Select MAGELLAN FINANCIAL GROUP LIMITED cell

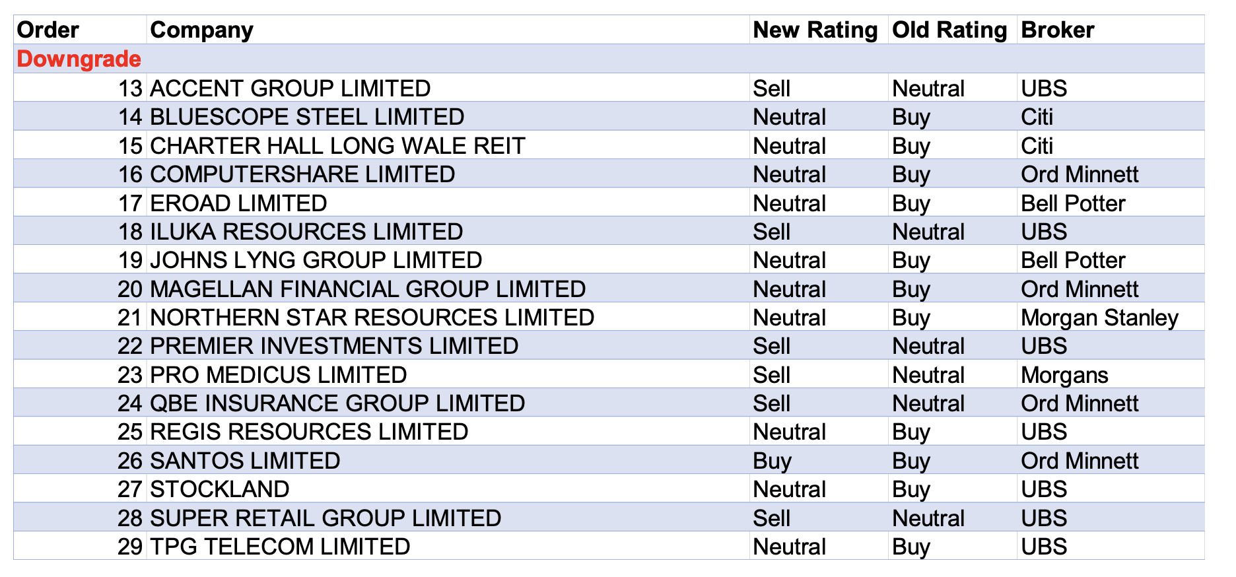point(368,289)
